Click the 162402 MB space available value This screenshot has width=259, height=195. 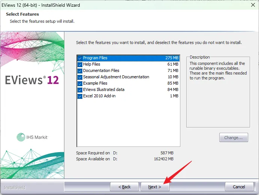[164, 159]
